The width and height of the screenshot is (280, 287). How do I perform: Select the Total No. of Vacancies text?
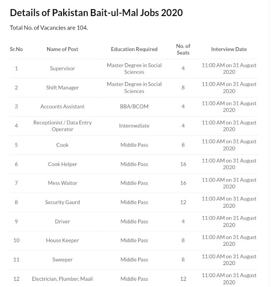pyautogui.click(x=49, y=28)
